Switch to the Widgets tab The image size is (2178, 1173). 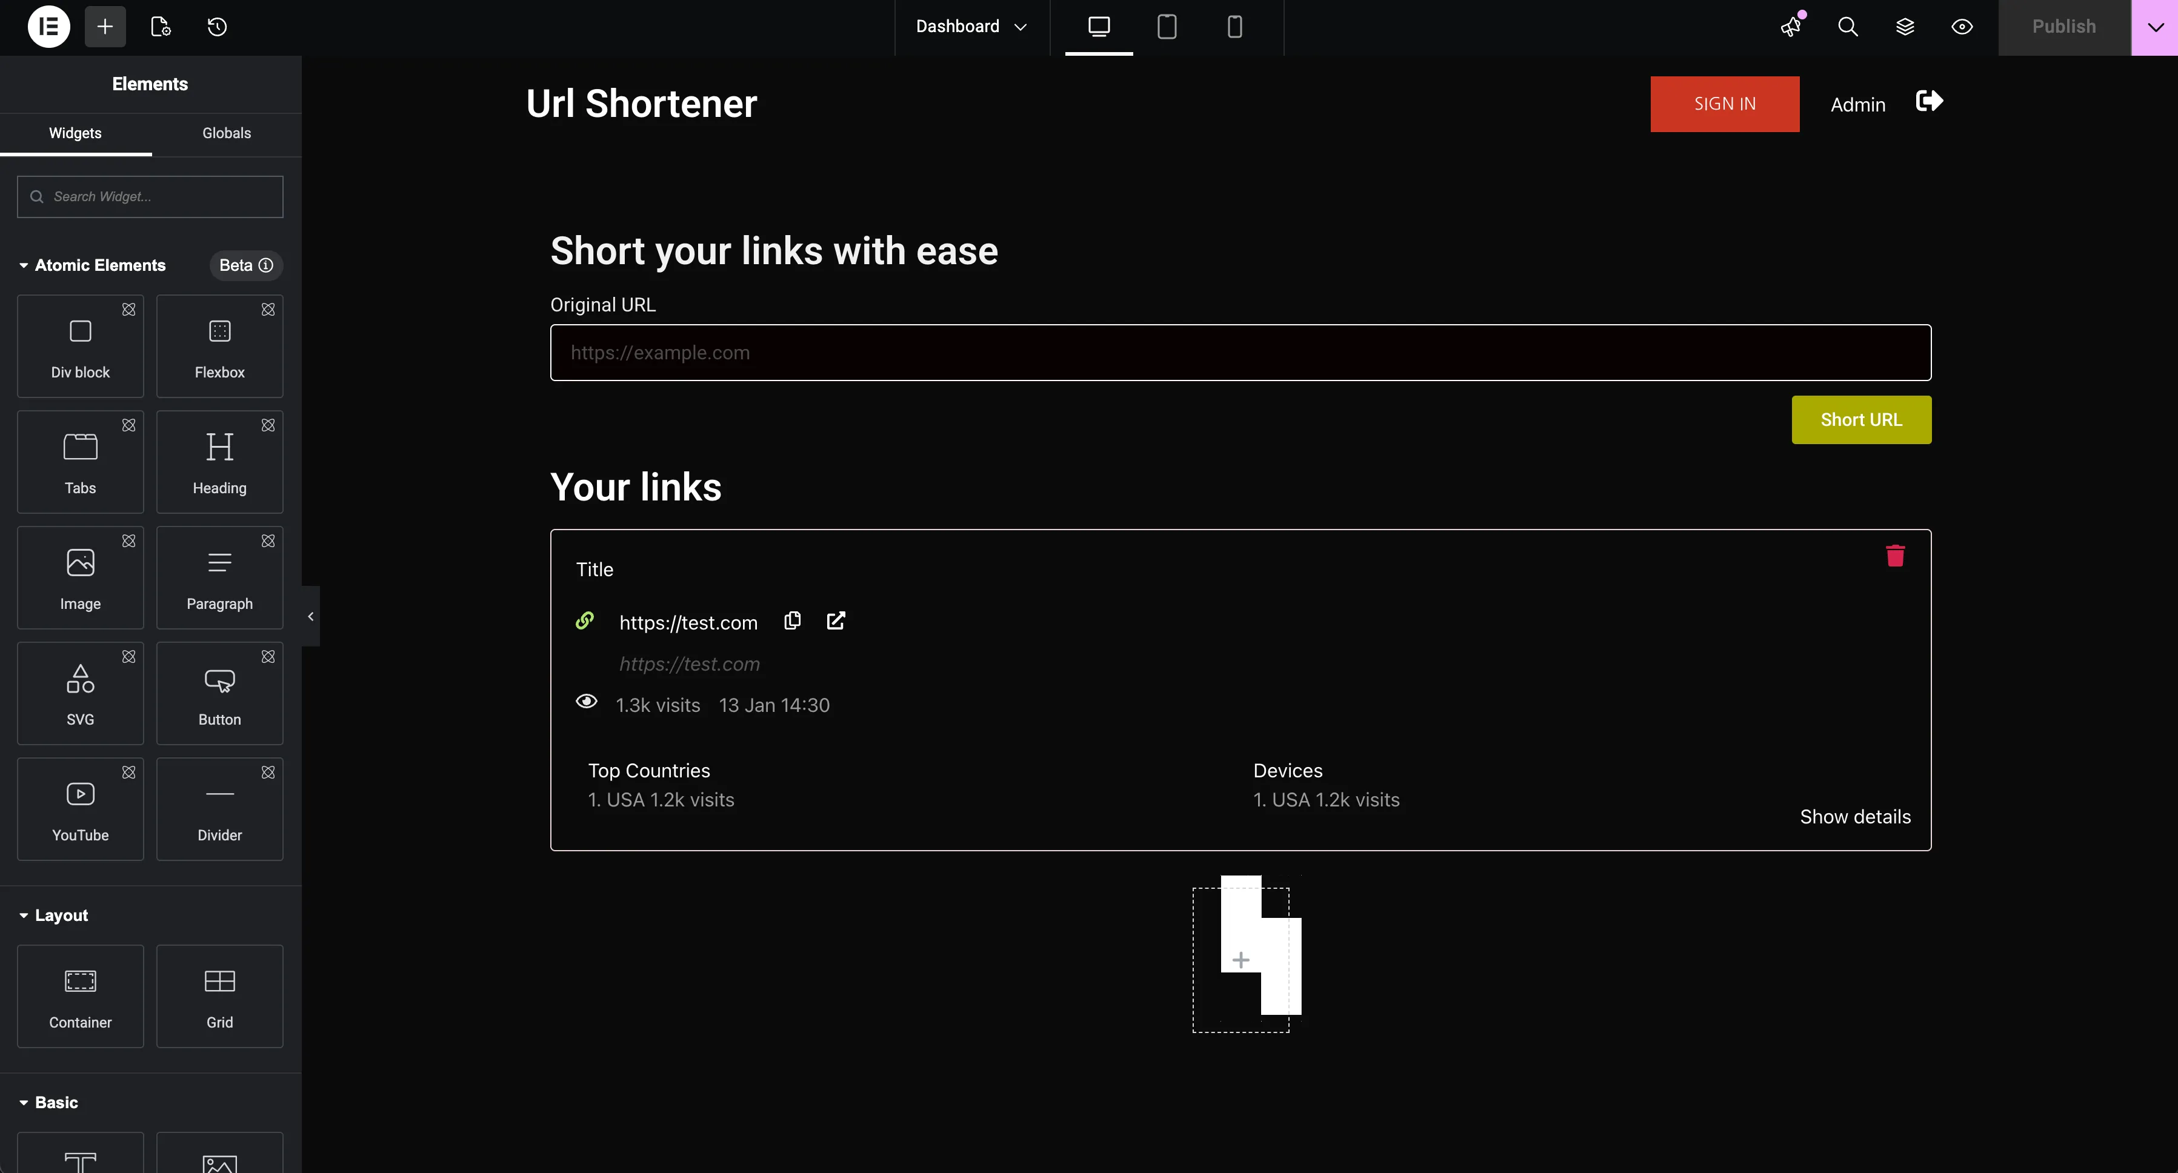(75, 133)
